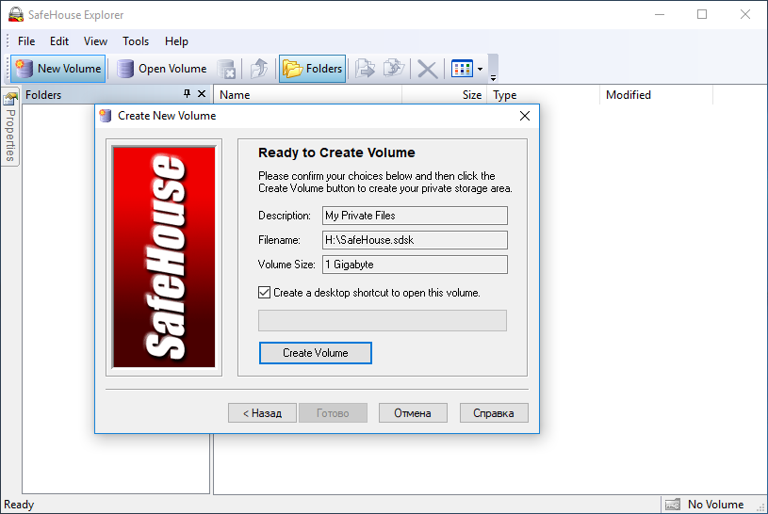Click the copy files into volume icon
This screenshot has height=514, width=768.
[x=365, y=69]
